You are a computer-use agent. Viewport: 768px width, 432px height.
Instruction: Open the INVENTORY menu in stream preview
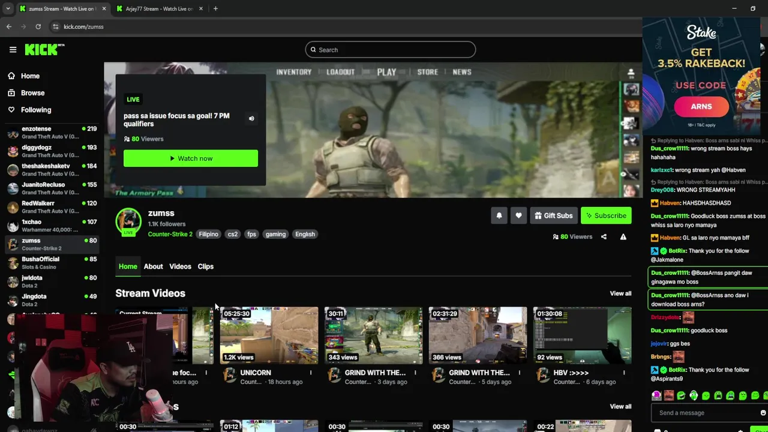[294, 72]
